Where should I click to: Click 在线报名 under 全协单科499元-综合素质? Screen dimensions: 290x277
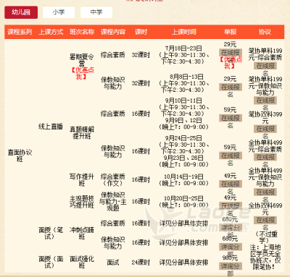tap(265, 157)
